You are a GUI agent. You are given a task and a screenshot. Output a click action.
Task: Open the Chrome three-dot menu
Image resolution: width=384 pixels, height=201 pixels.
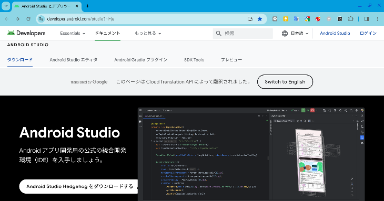click(377, 19)
